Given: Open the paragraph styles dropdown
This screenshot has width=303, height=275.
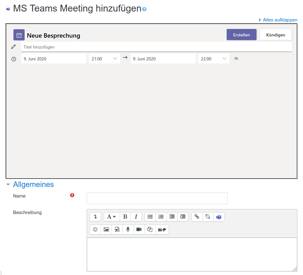Looking at the screenshot, I should (111, 217).
